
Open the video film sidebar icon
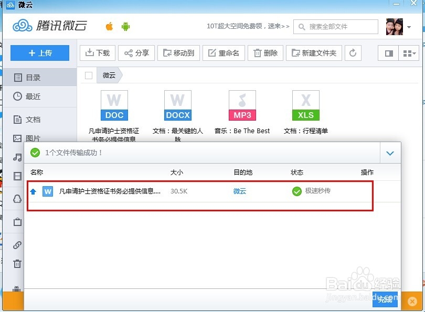point(17,176)
